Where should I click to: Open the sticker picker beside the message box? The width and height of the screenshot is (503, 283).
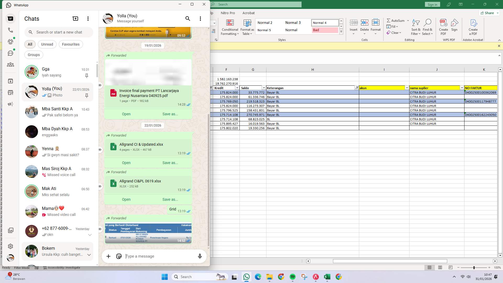(x=119, y=256)
